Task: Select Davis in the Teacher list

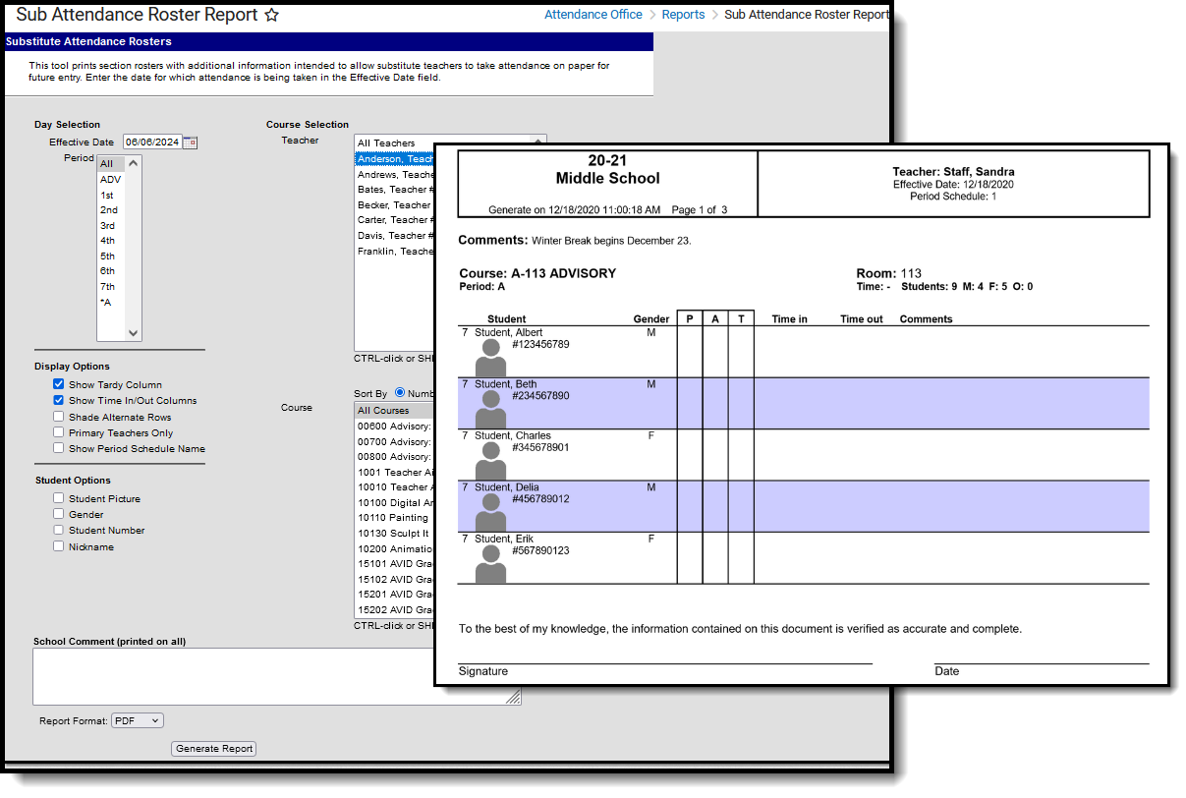Action: [x=395, y=236]
